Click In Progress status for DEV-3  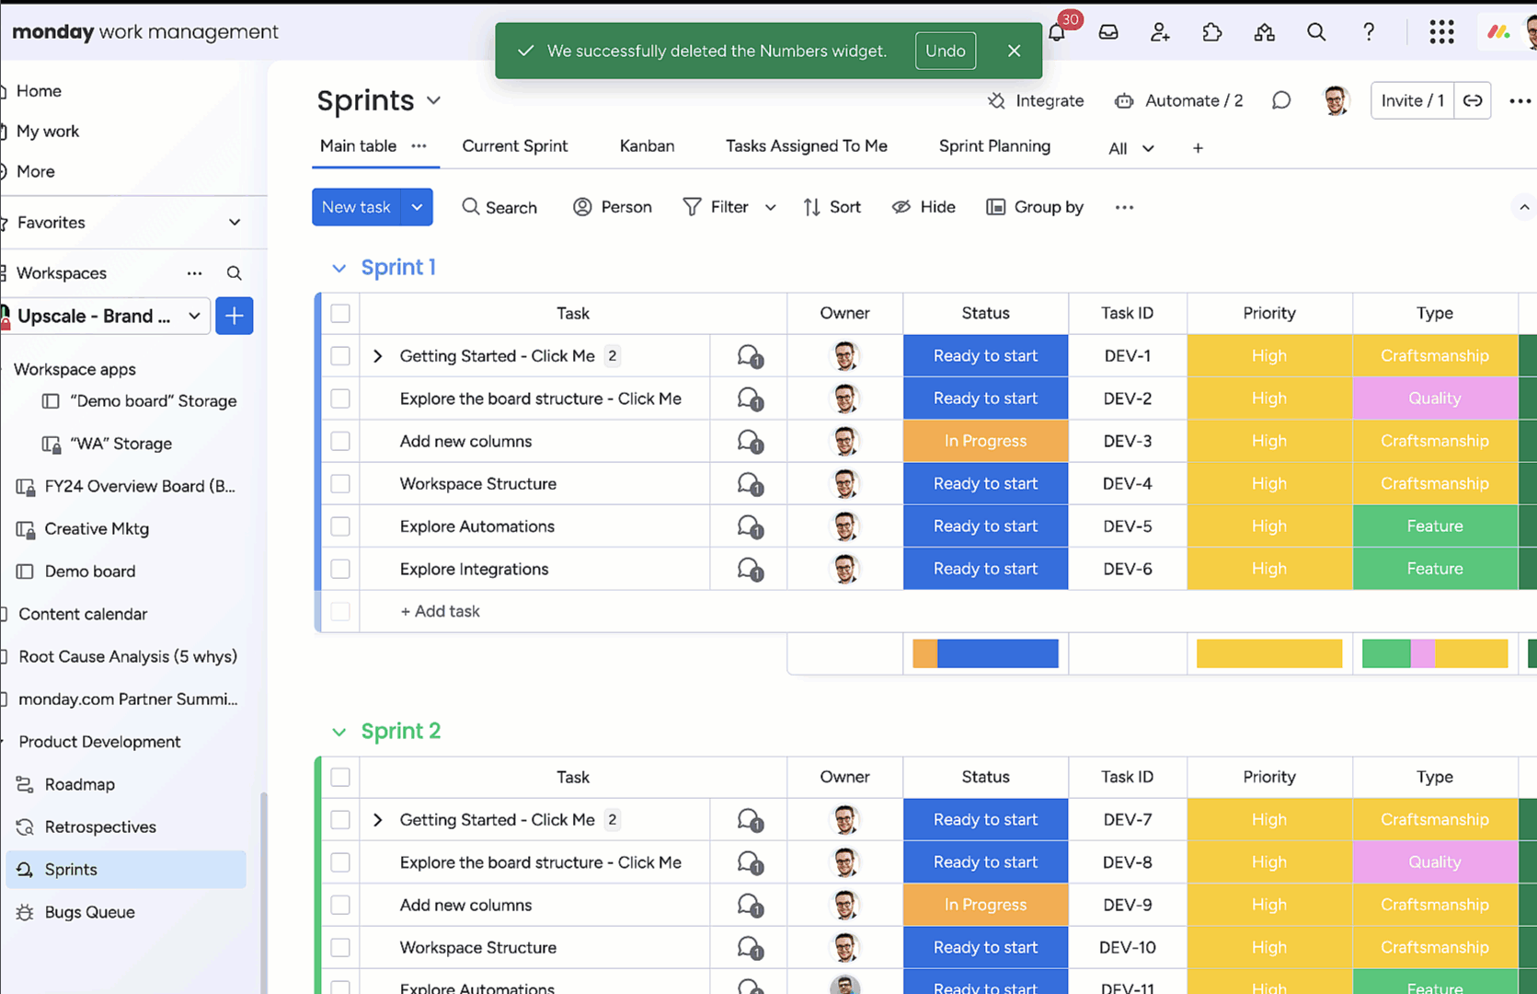point(985,442)
